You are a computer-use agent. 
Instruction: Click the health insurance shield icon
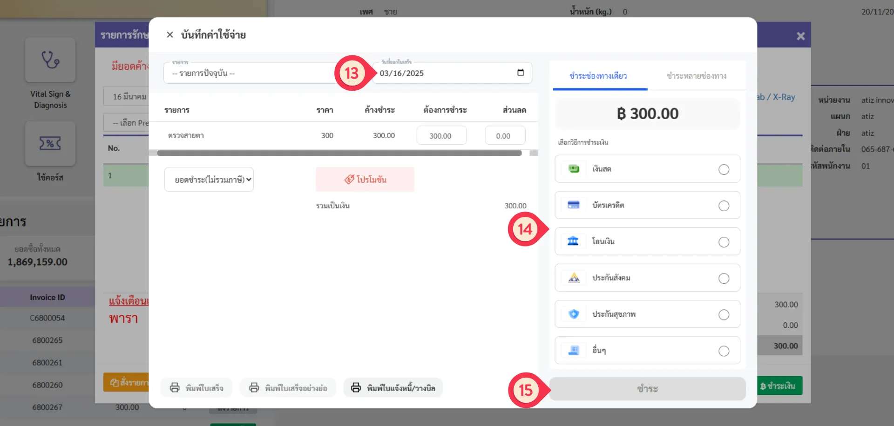click(574, 314)
